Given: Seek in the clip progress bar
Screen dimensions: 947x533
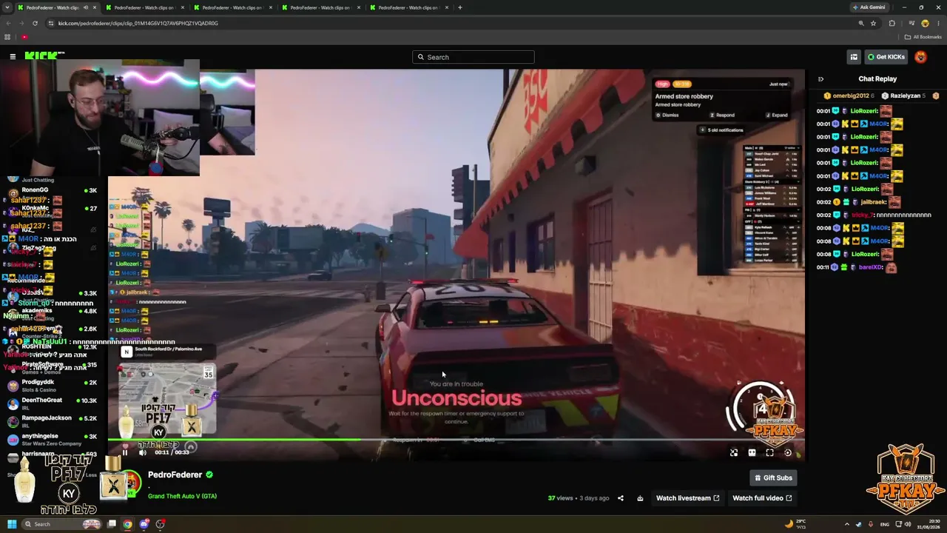Looking at the screenshot, I should pos(455,440).
